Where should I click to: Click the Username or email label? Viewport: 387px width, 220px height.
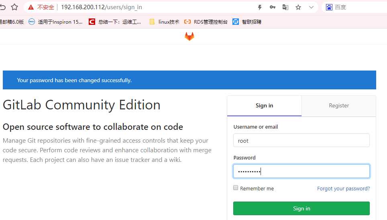tap(256, 127)
